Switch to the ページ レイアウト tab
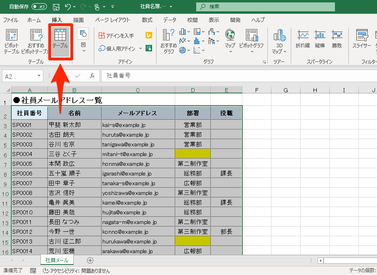 coord(112,20)
